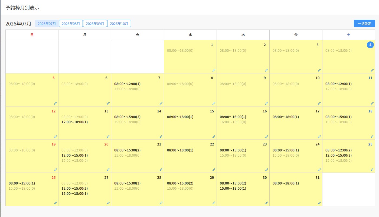The width and height of the screenshot is (379, 217).
Task: Switch to the 2026年09月 month tab
Action: pos(95,24)
